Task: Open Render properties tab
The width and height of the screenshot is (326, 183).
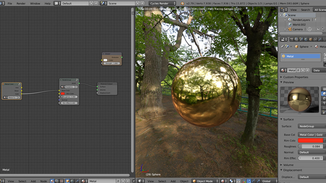Action: point(292,39)
